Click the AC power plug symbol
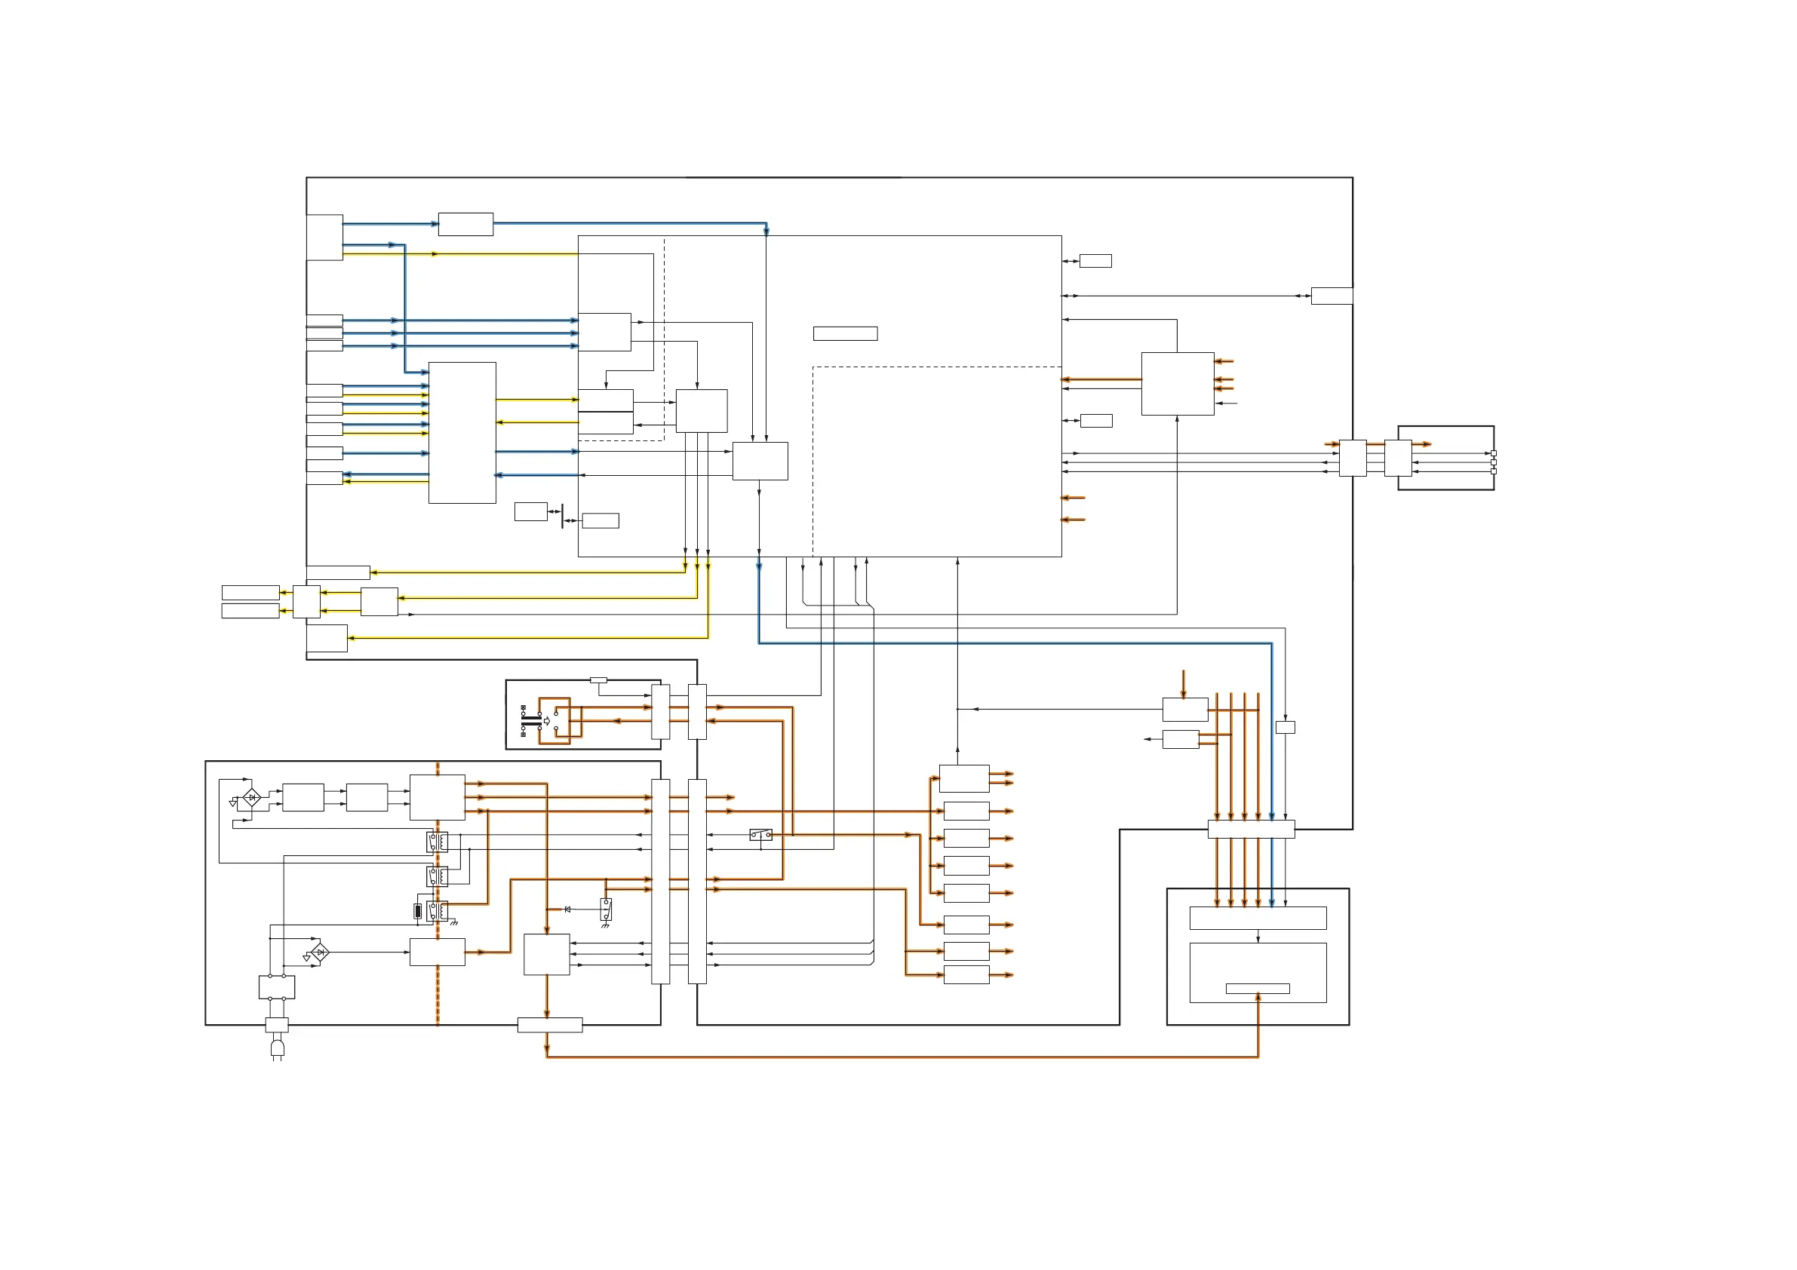 coord(277,1049)
